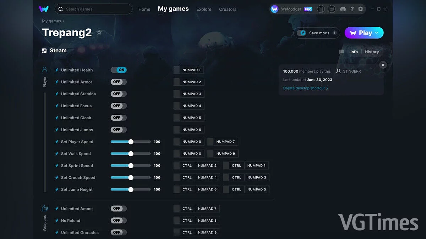The image size is (426, 239).
Task: Click the help question mark icon
Action: (352, 9)
